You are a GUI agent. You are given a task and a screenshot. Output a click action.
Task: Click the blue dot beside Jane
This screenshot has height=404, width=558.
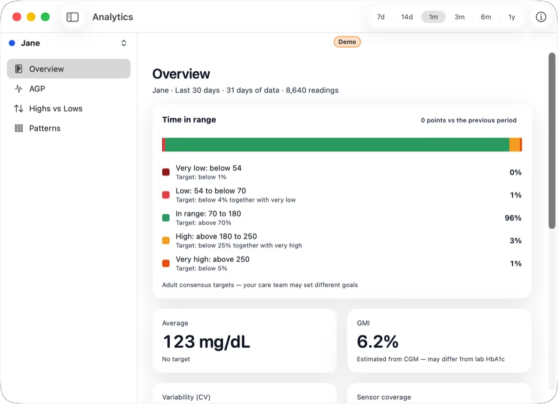(12, 43)
